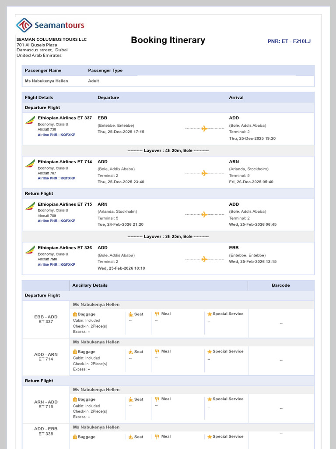The width and height of the screenshot is (336, 449).
Task: Click the Ancillary Details header
Action: pos(90,285)
